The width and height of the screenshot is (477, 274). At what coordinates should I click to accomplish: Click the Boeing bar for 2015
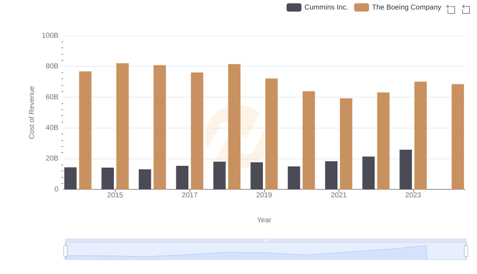click(122, 127)
